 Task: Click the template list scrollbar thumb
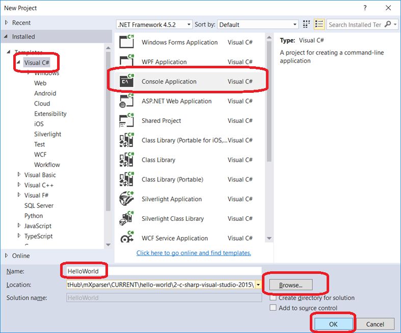pyautogui.click(x=269, y=101)
